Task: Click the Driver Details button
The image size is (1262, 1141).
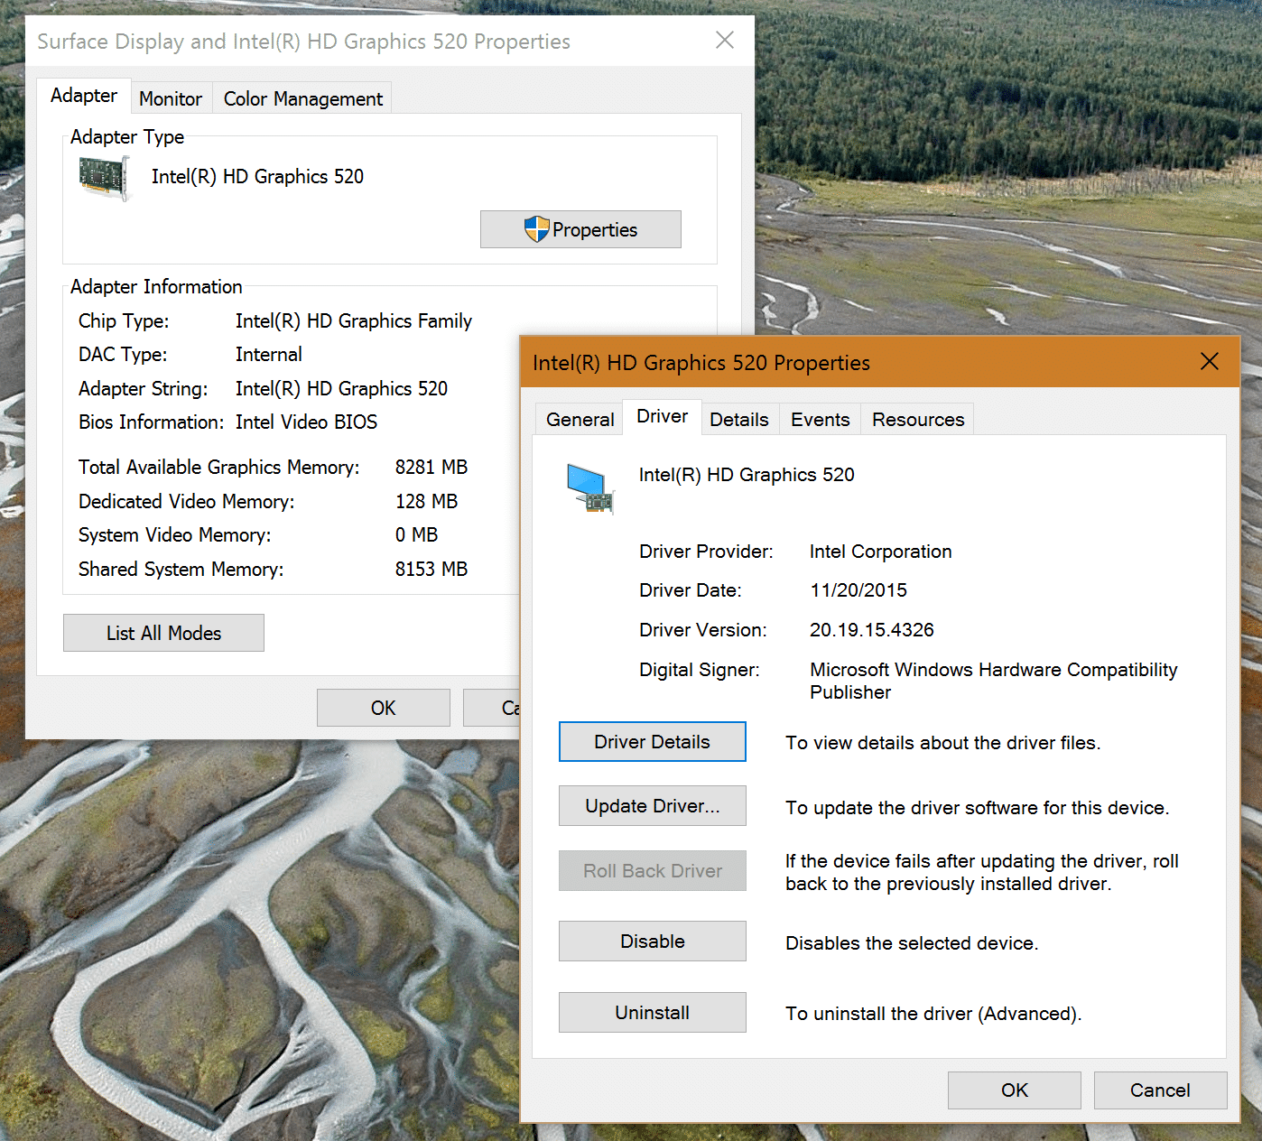Action: (653, 742)
